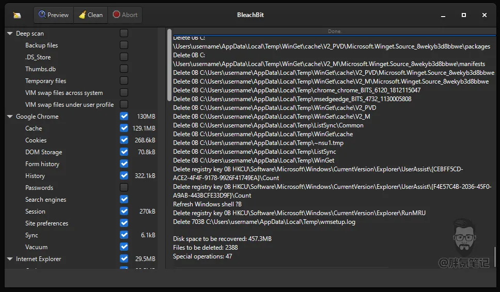This screenshot has height=292, width=500.
Task: Select the Internet Explorer tree label
Action: pos(39,259)
